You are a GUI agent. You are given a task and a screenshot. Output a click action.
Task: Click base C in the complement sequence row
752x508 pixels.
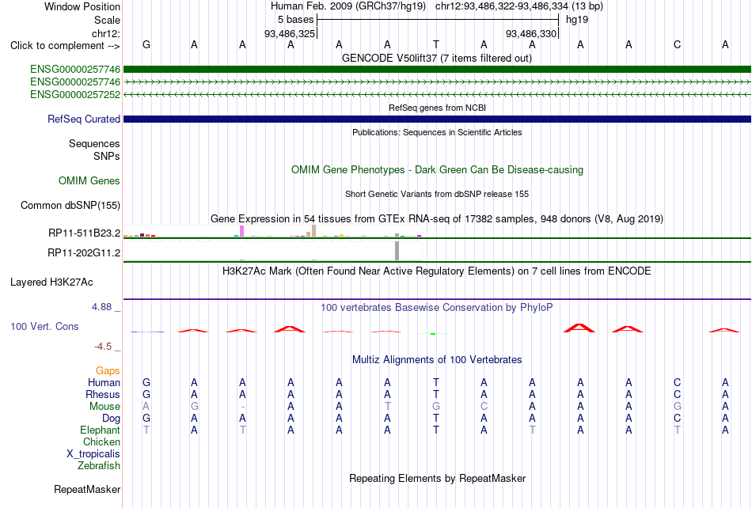click(x=677, y=44)
